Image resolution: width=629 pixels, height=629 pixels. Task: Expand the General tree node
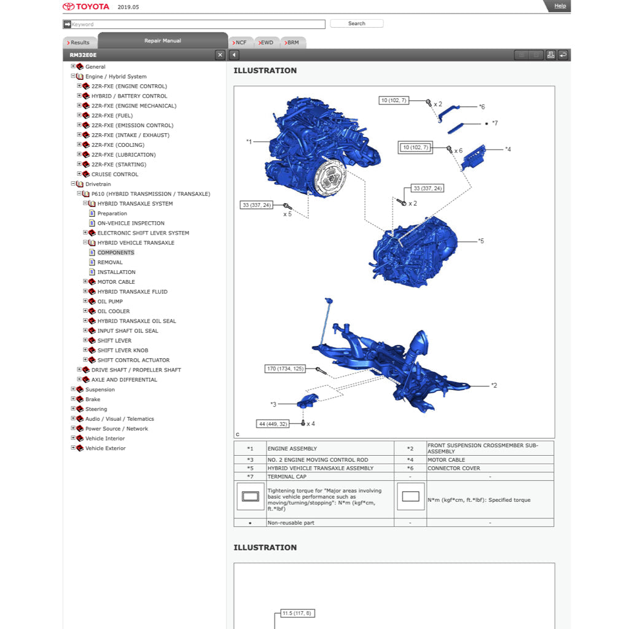(x=73, y=66)
